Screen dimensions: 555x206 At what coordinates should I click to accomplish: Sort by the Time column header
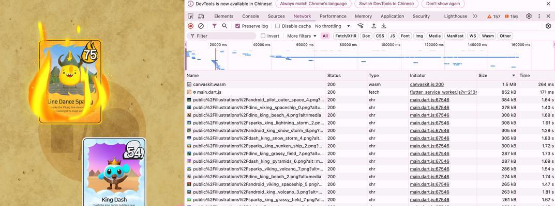[x=536, y=75]
